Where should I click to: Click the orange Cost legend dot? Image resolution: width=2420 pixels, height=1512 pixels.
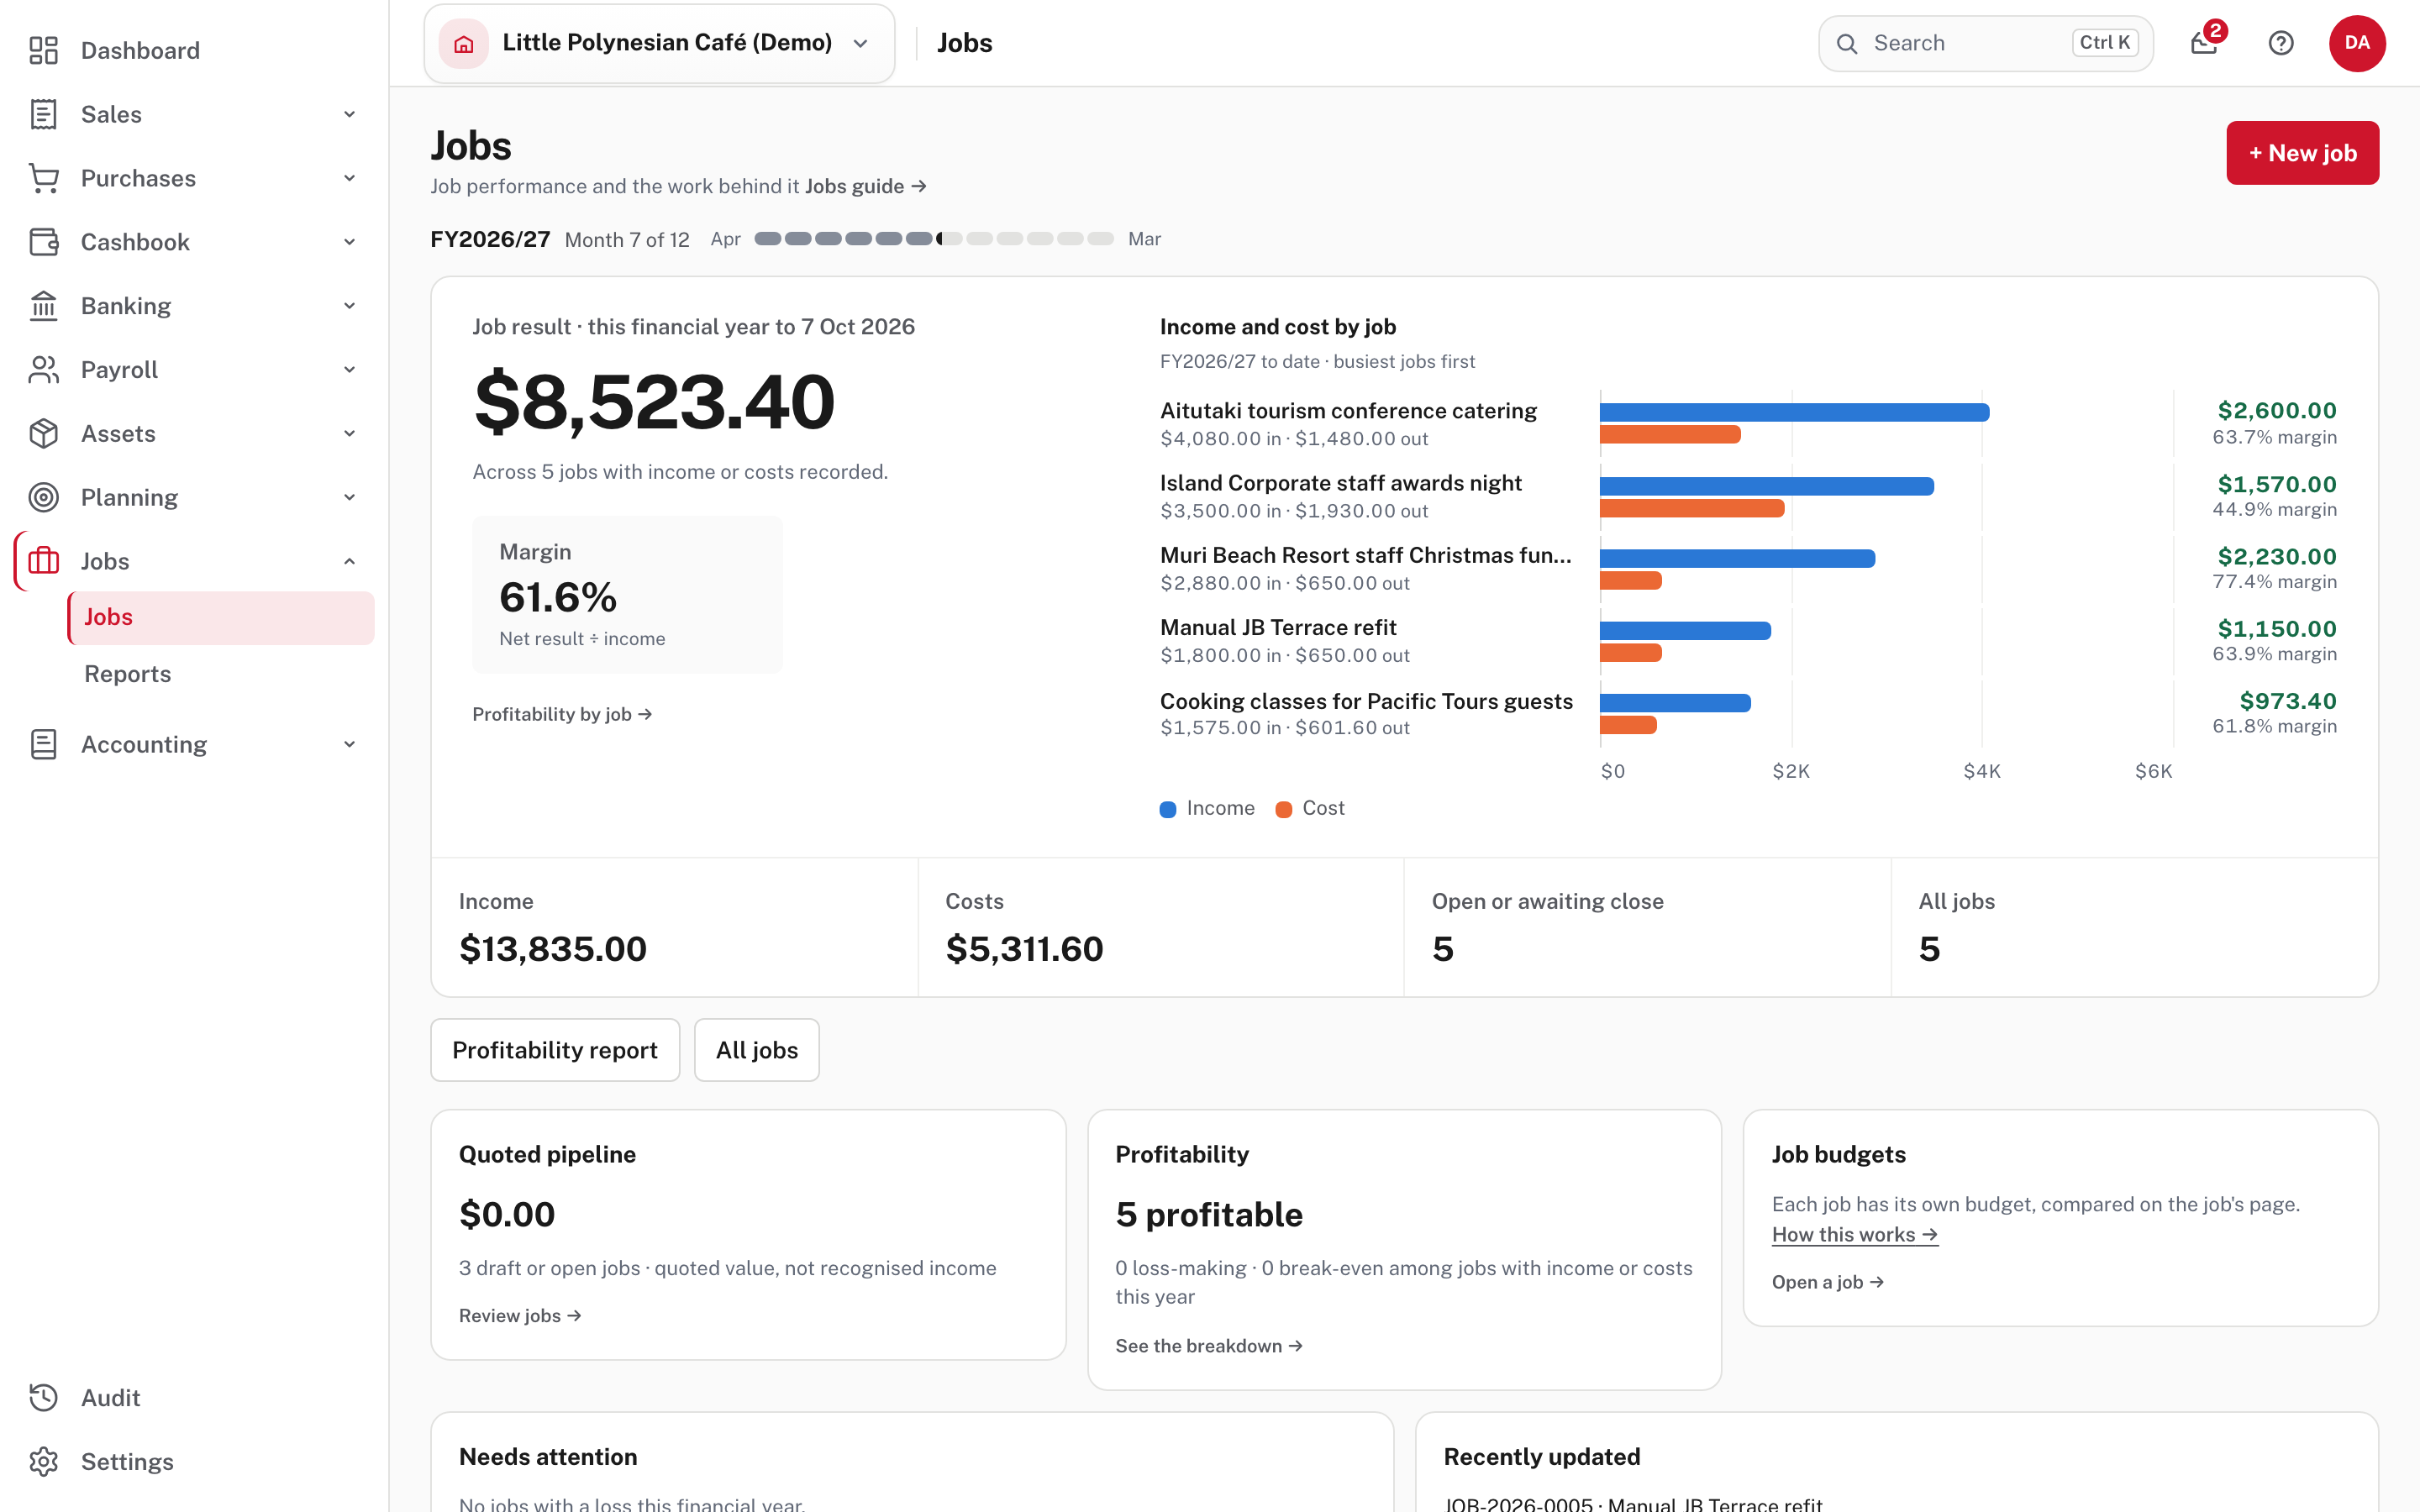(x=1283, y=809)
